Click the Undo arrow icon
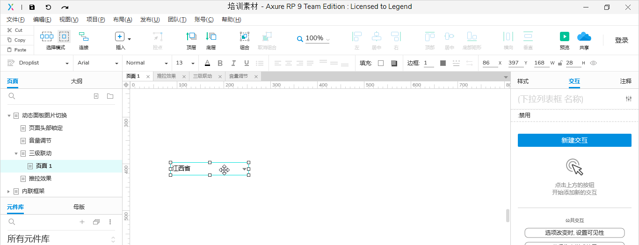639x245 pixels. pyautogui.click(x=48, y=7)
